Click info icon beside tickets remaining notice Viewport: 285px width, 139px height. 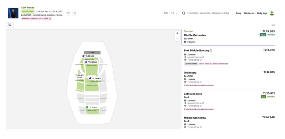[50, 18]
